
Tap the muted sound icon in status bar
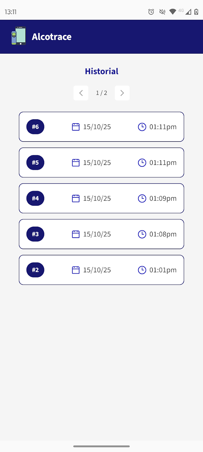click(162, 12)
